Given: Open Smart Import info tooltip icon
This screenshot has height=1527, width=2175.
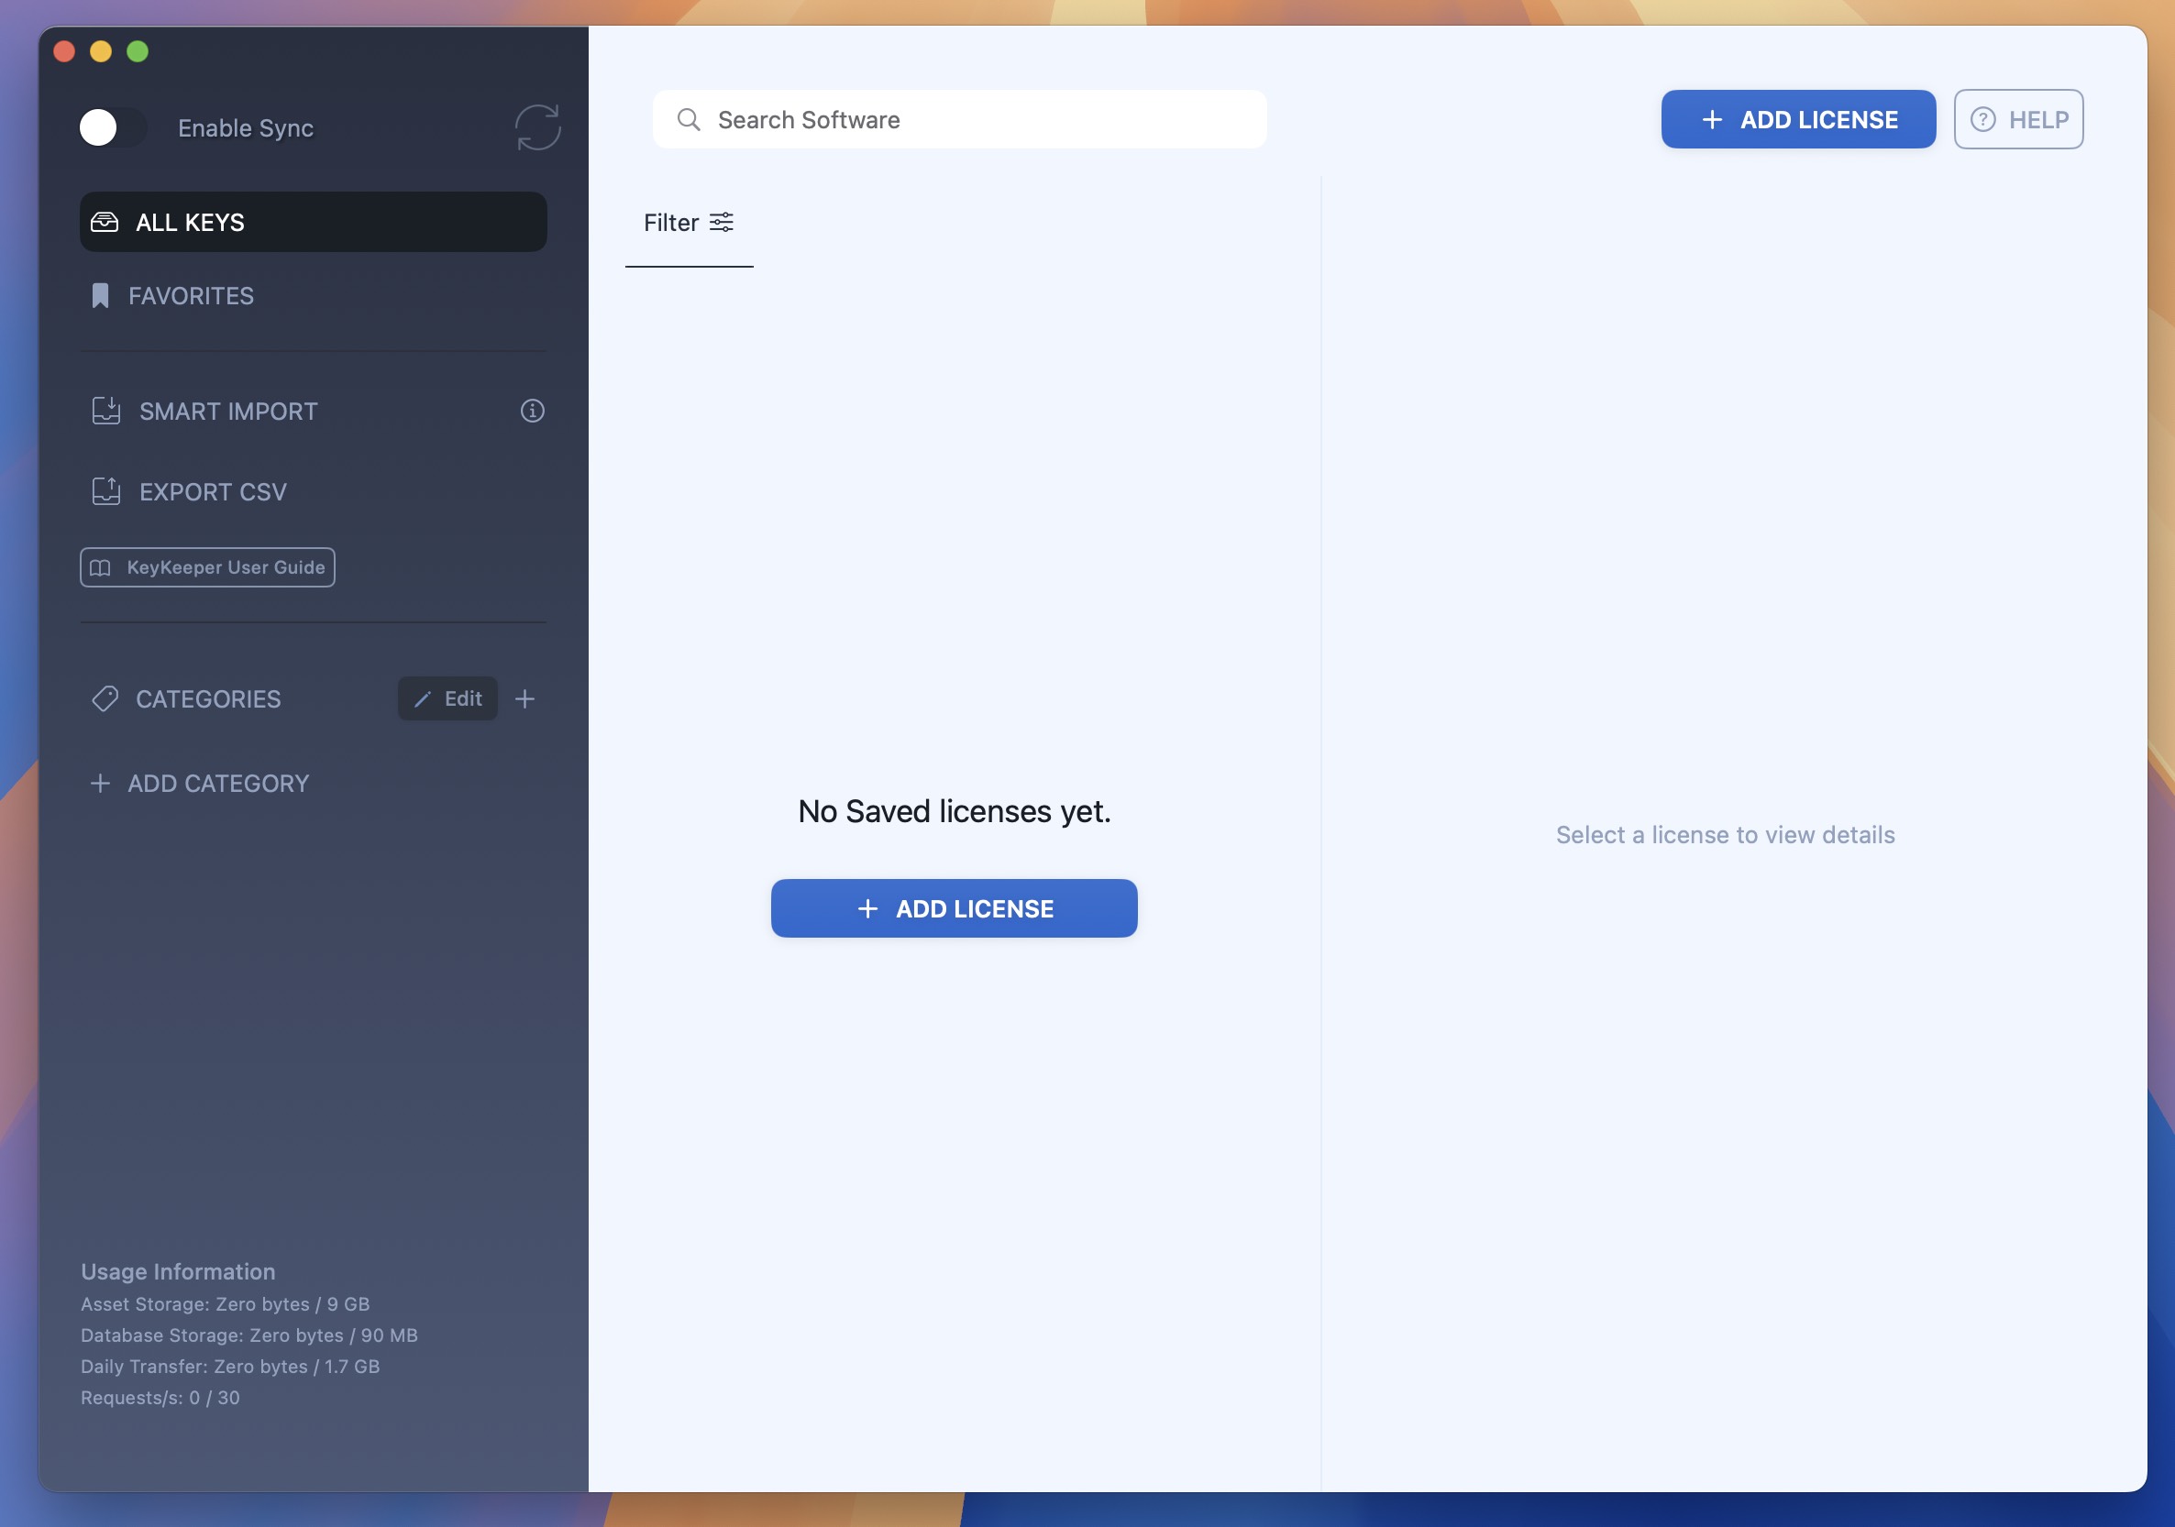Looking at the screenshot, I should 533,411.
